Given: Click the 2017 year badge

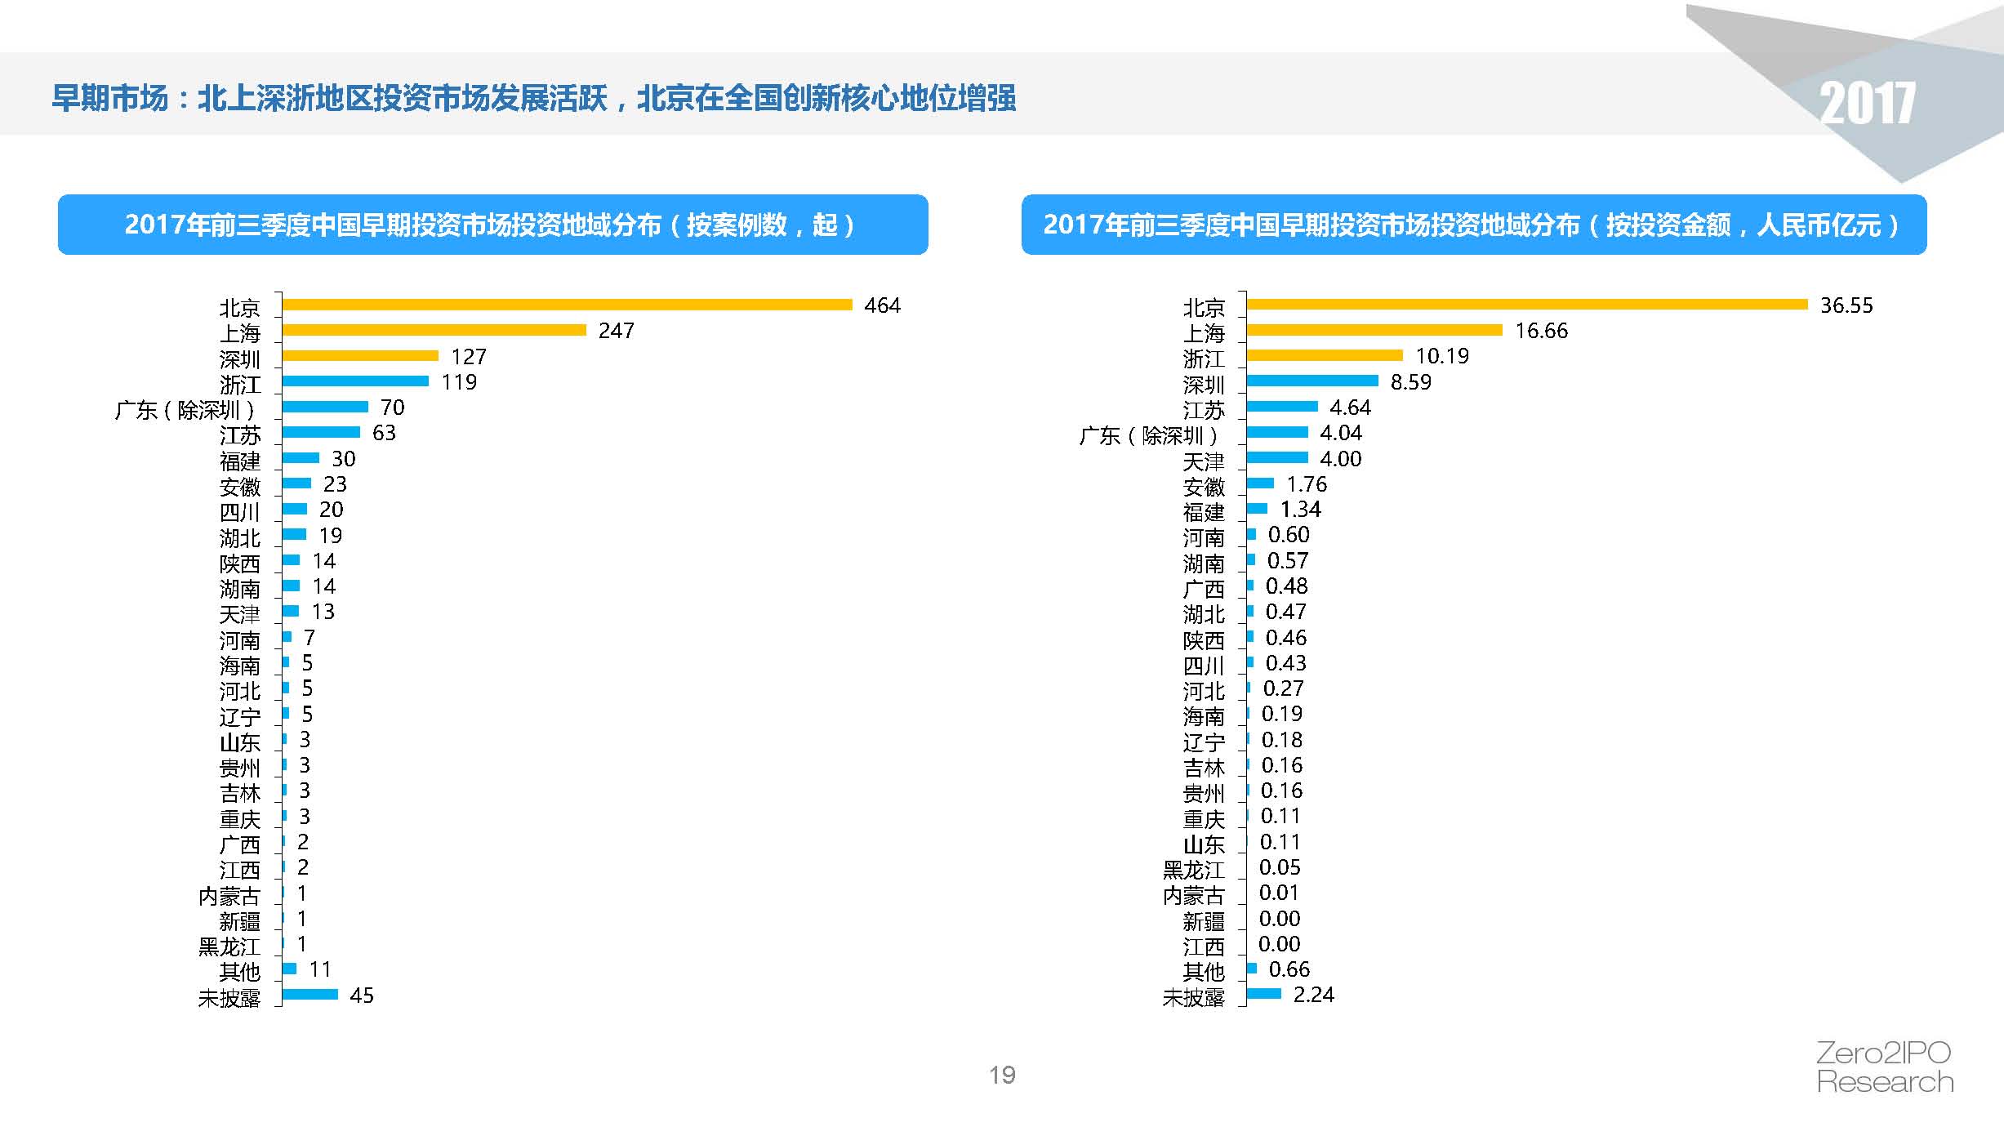Looking at the screenshot, I should coord(1867,104).
